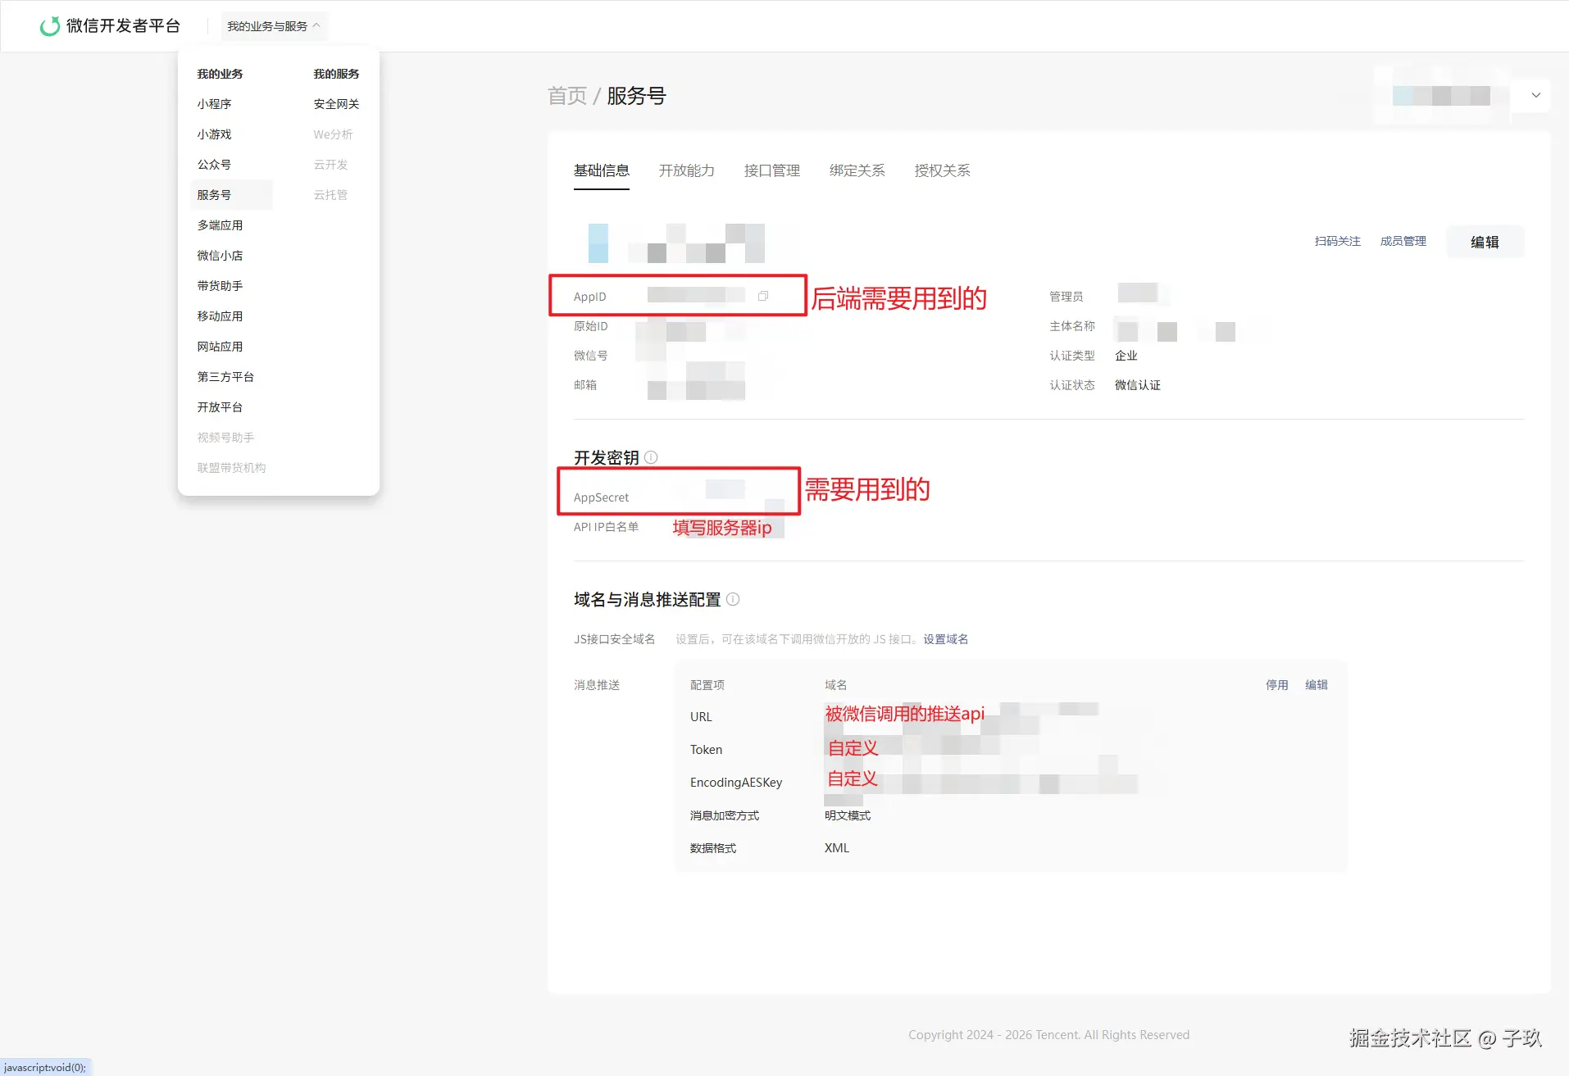Click the 微信开发者平台 logo
The image size is (1569, 1076).
pos(110,25)
